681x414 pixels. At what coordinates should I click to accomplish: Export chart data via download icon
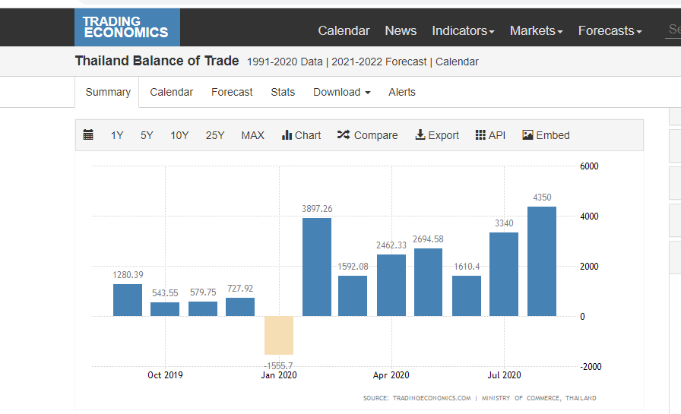[x=420, y=135]
